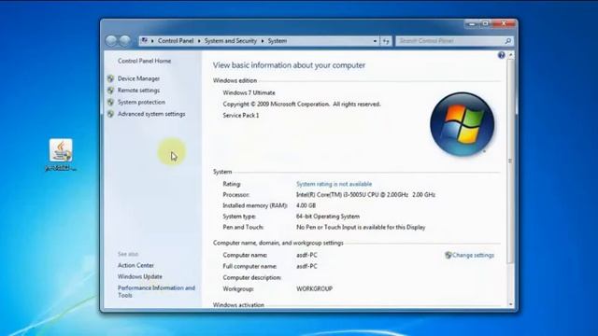Viewport: 598px width, 336px height.
Task: Open the blue Help question mark
Action: pyautogui.click(x=501, y=55)
